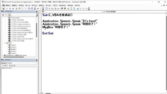Open the Debug toolbar options arrow
Image resolution: width=167 pixels, height=94 pixels.
43,9
